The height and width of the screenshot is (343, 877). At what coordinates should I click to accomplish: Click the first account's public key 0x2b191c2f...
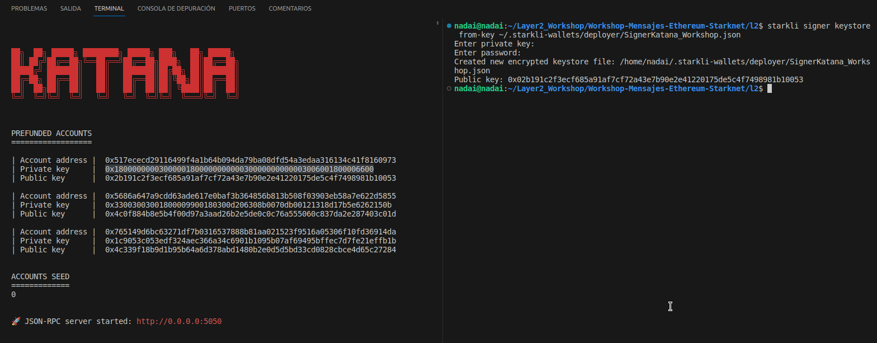point(251,178)
